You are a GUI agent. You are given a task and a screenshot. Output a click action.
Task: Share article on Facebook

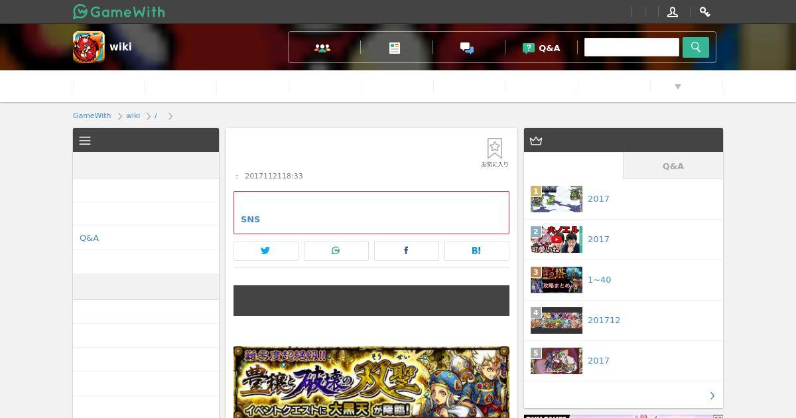[x=407, y=250]
